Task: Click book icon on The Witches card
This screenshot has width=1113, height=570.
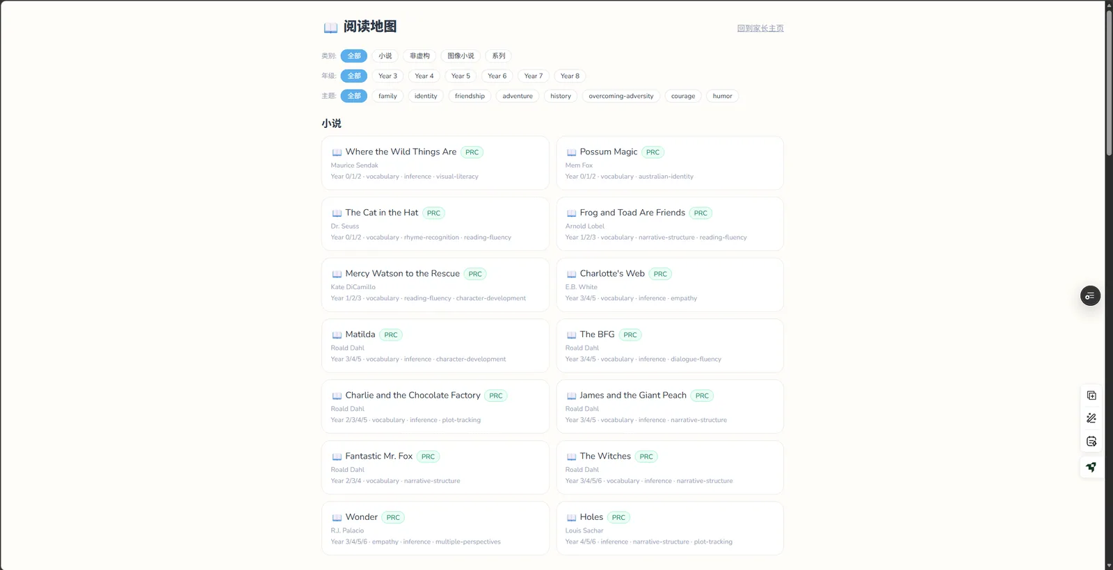Action: pos(571,457)
